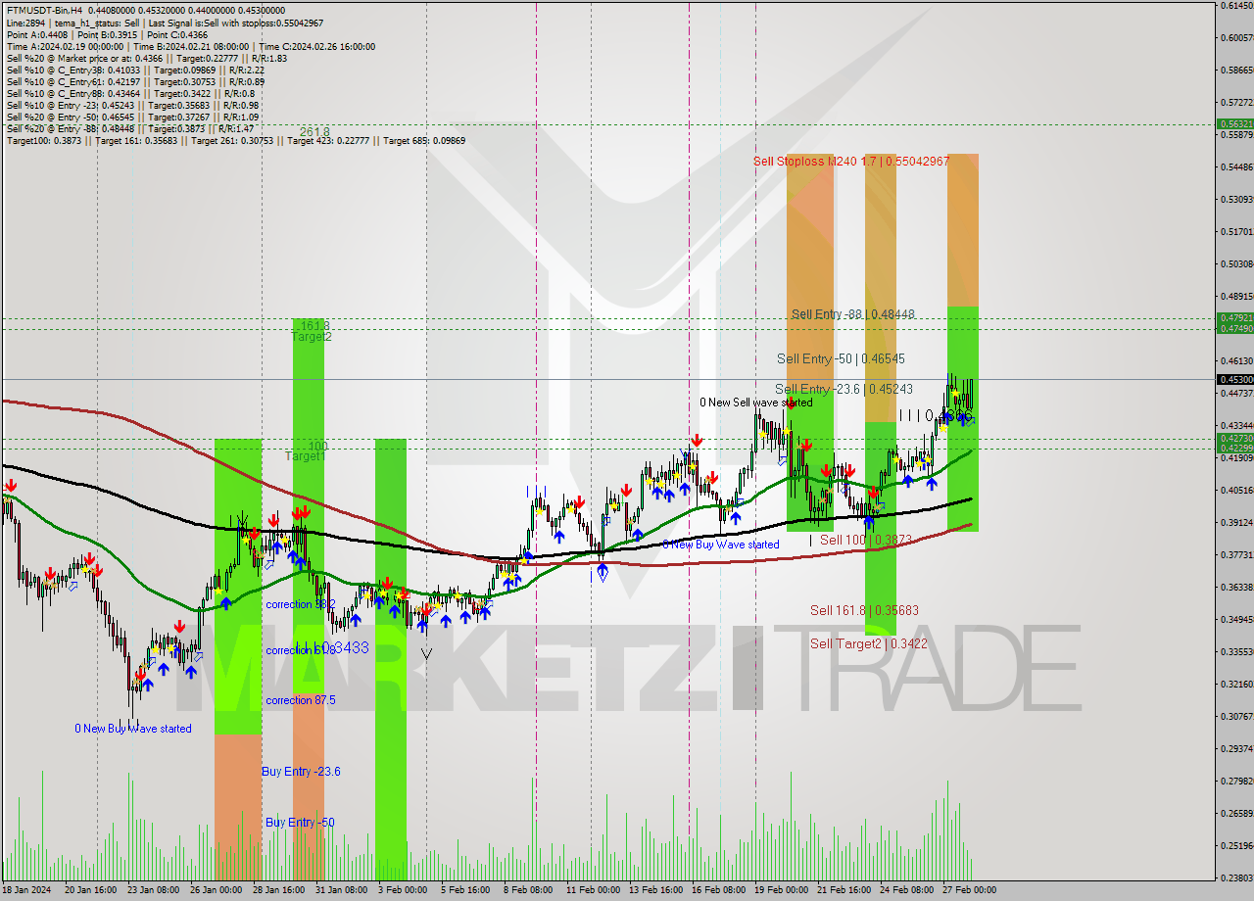Click the green 0.5632 price level tag
The height and width of the screenshot is (901, 1254).
(1234, 124)
